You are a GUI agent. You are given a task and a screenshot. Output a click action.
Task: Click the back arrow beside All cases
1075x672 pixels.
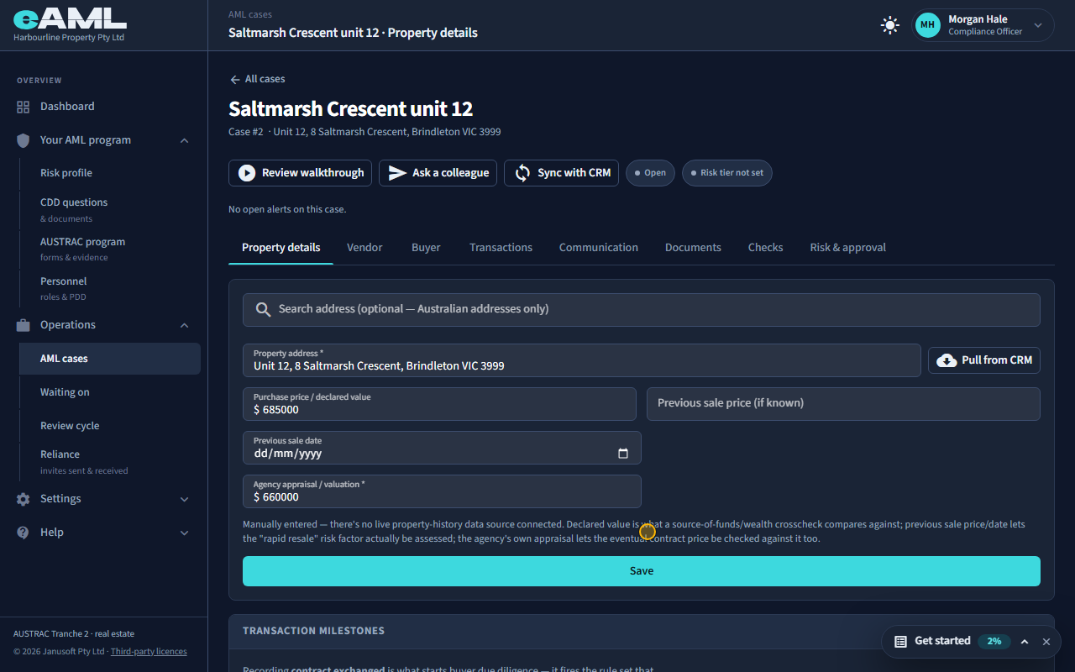coord(235,79)
